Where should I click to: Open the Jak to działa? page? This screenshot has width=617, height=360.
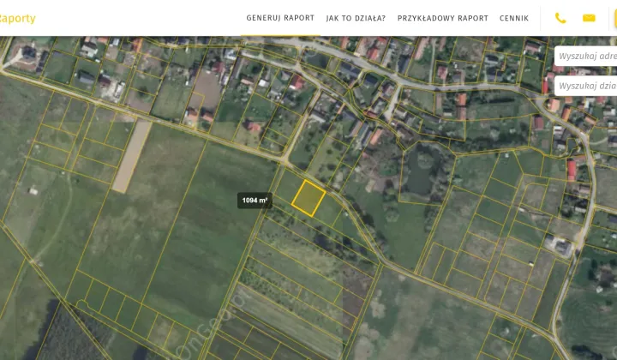pos(356,18)
